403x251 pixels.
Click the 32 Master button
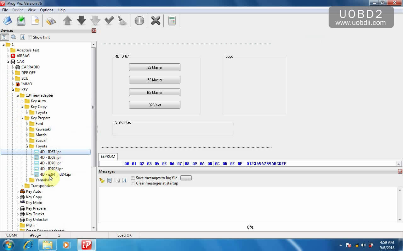click(x=155, y=67)
